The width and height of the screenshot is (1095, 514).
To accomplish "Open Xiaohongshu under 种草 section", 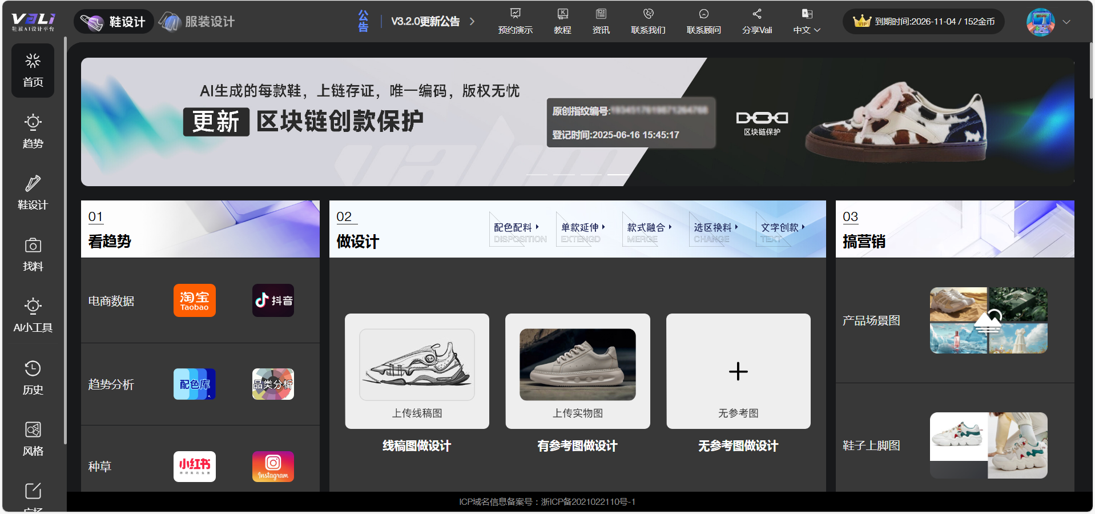I will [x=194, y=466].
